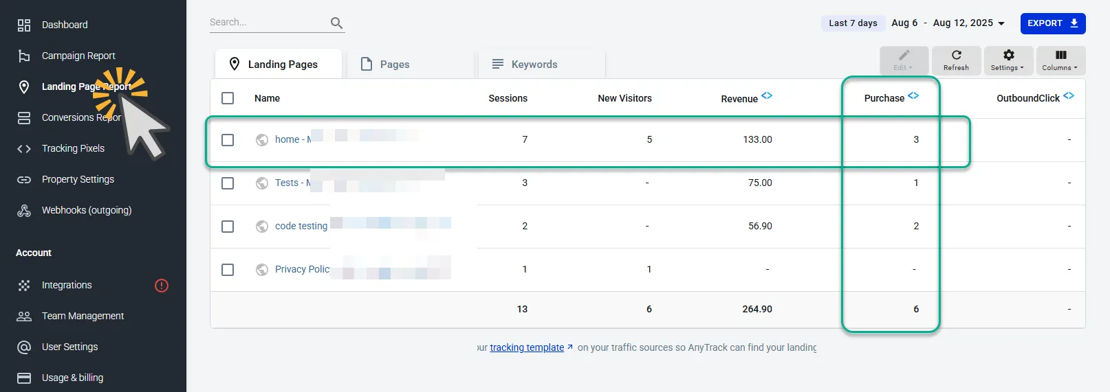1110x392 pixels.
Task: Check the Privacy Policy row checkbox
Action: pos(228,270)
